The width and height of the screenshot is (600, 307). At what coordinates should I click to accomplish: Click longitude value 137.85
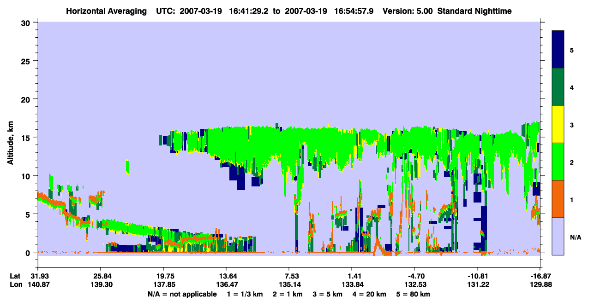[165, 284]
